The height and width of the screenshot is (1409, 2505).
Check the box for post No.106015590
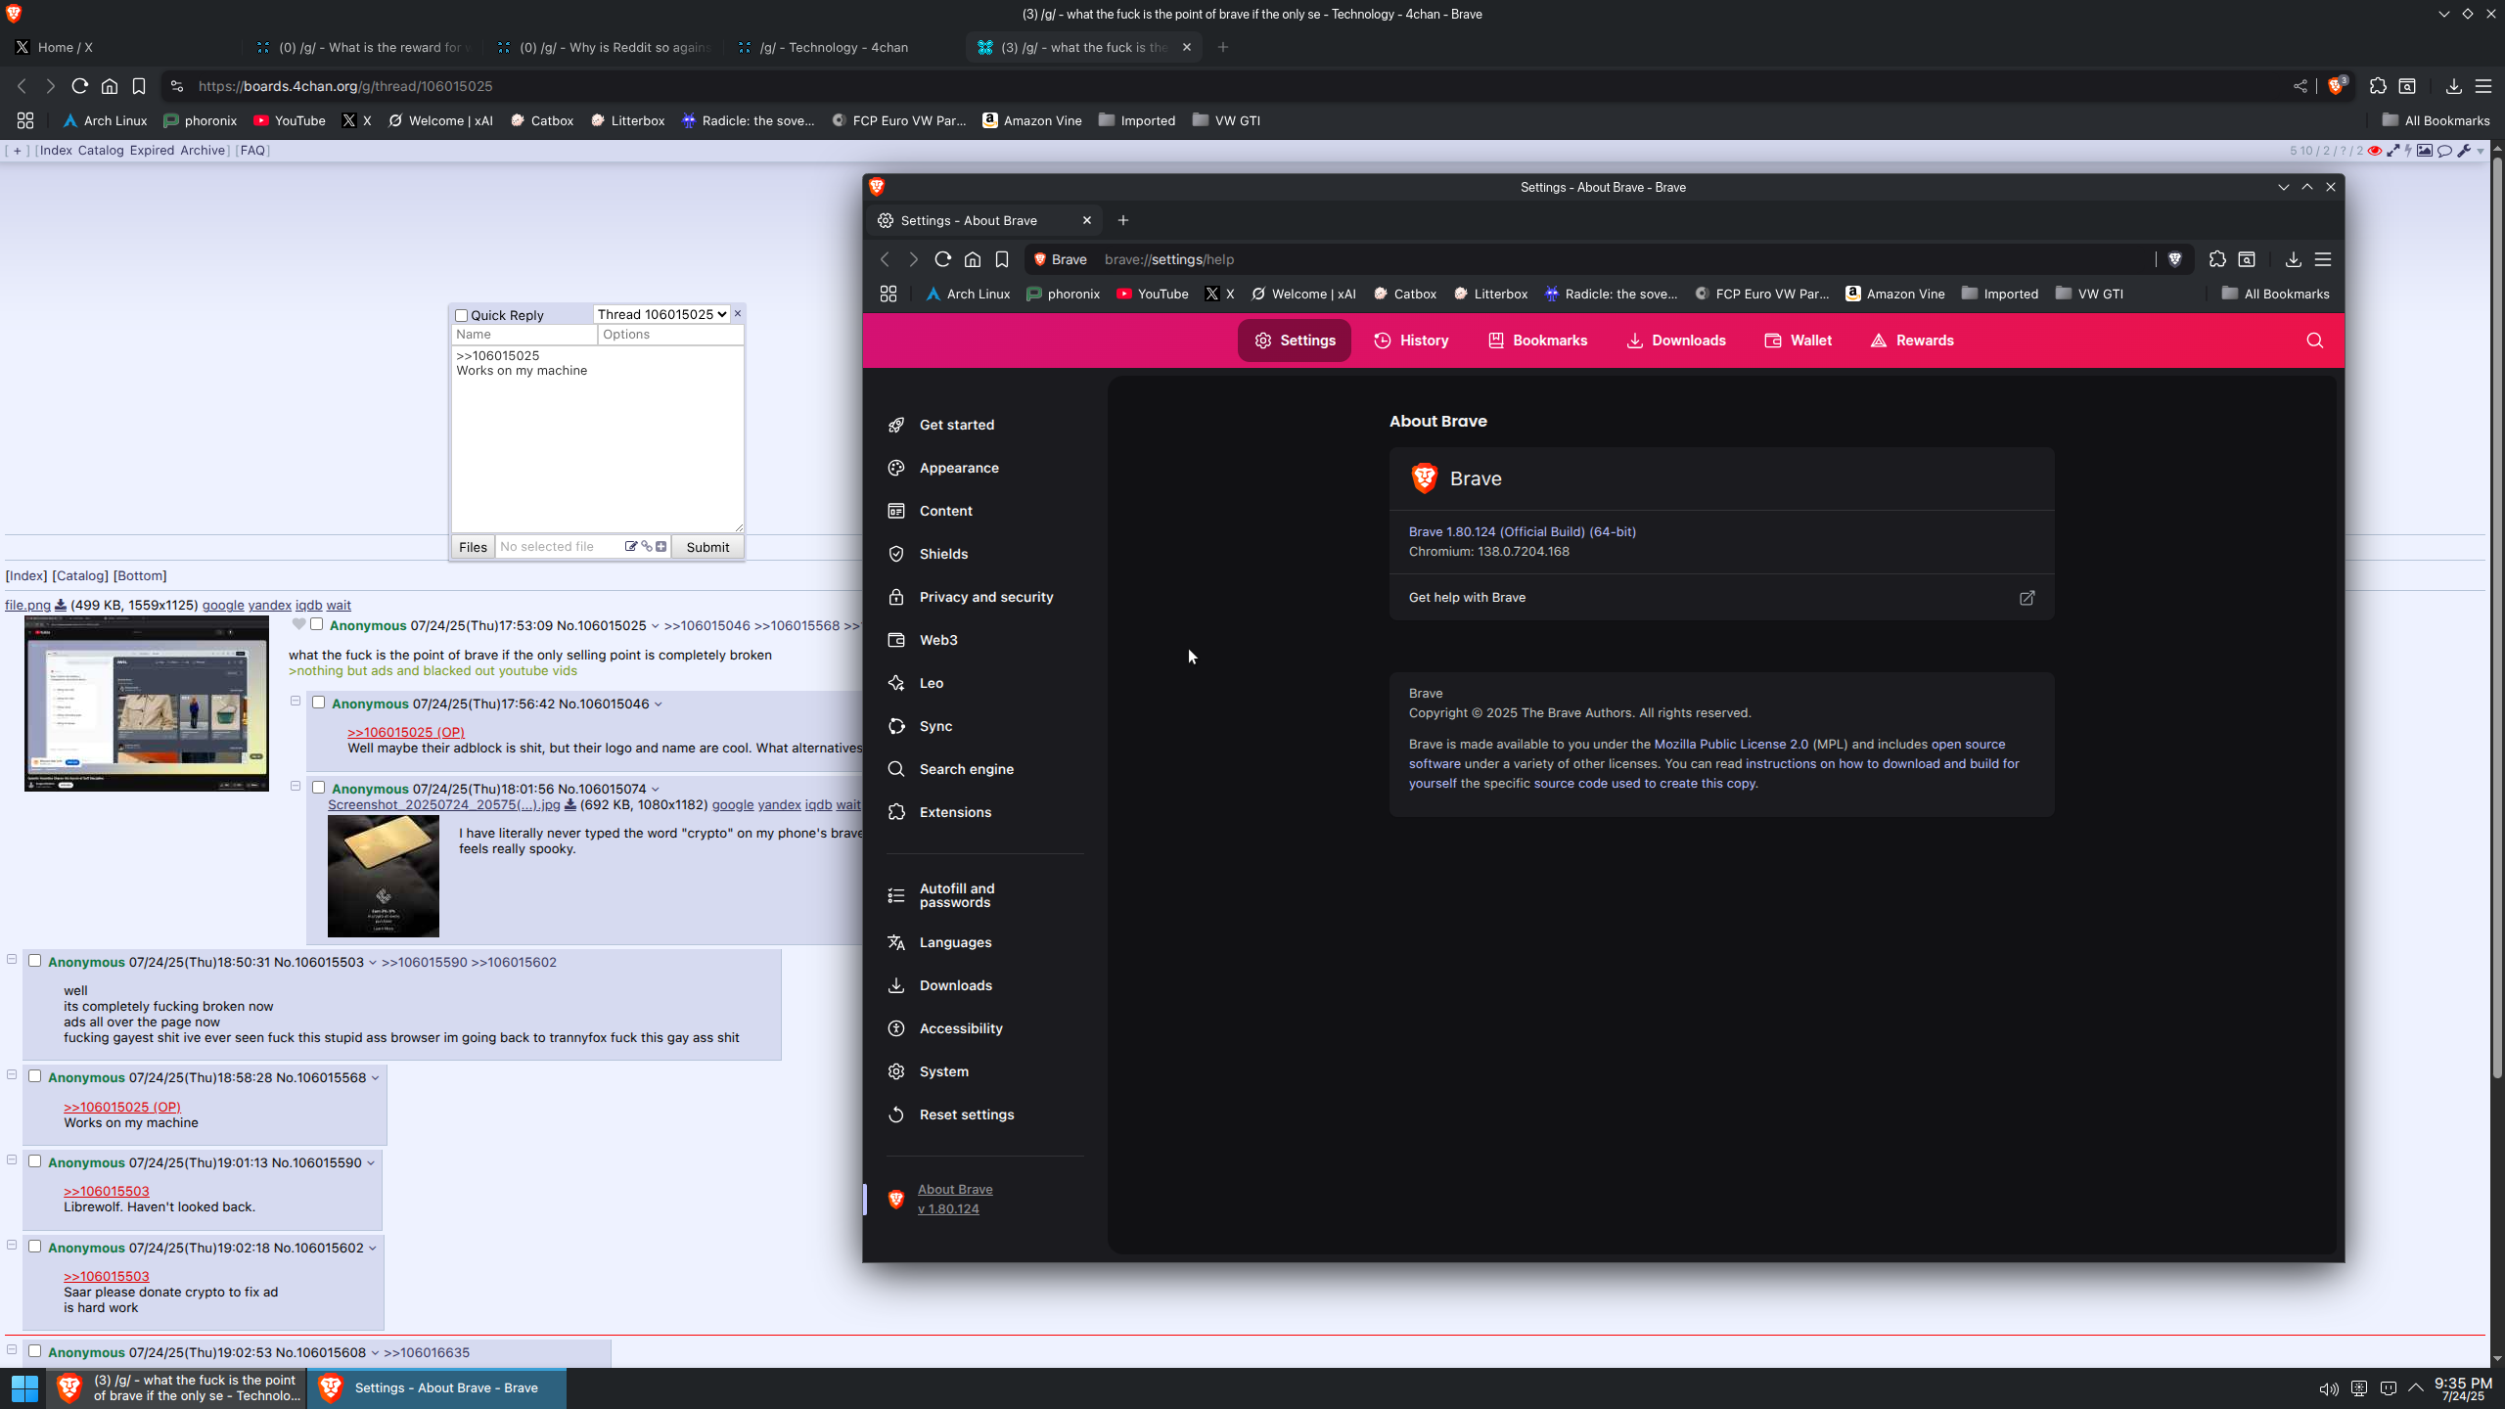[35, 1161]
